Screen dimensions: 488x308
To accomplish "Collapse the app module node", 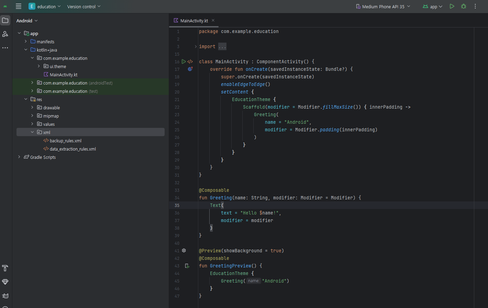I will [19, 33].
